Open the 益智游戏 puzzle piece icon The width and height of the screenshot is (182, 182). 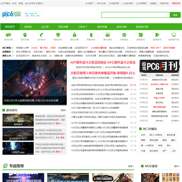[157, 35]
